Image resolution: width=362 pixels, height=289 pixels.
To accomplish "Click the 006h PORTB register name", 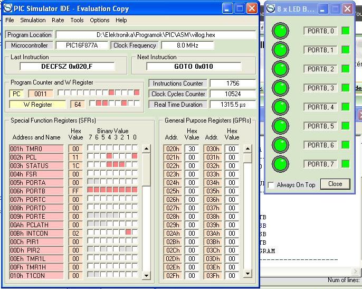I will coord(36,191).
